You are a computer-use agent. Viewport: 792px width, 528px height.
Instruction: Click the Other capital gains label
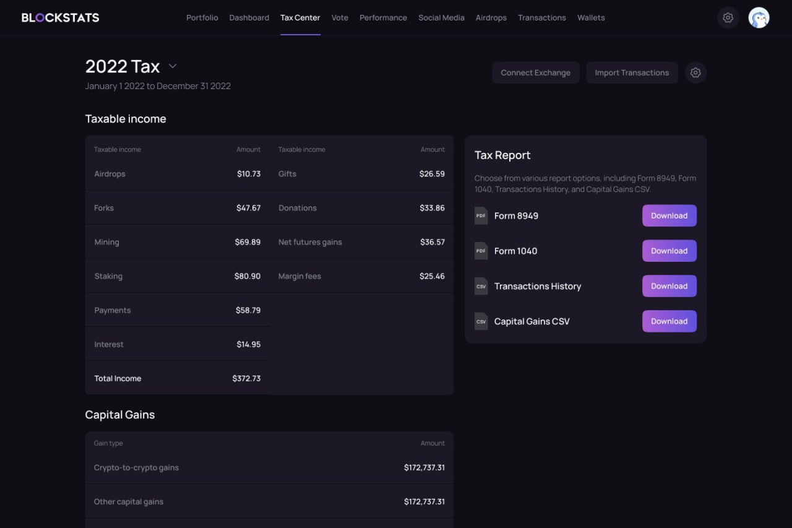tap(129, 501)
